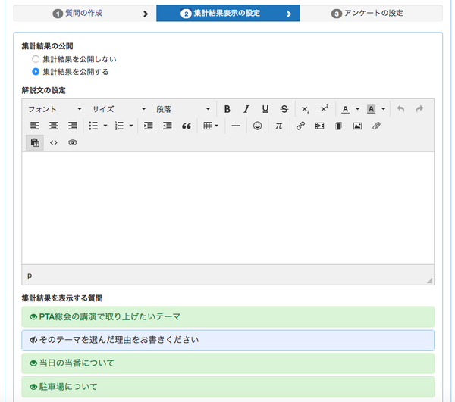Insert link with chain icon
Screen dimensions: 455x402
tap(300, 126)
